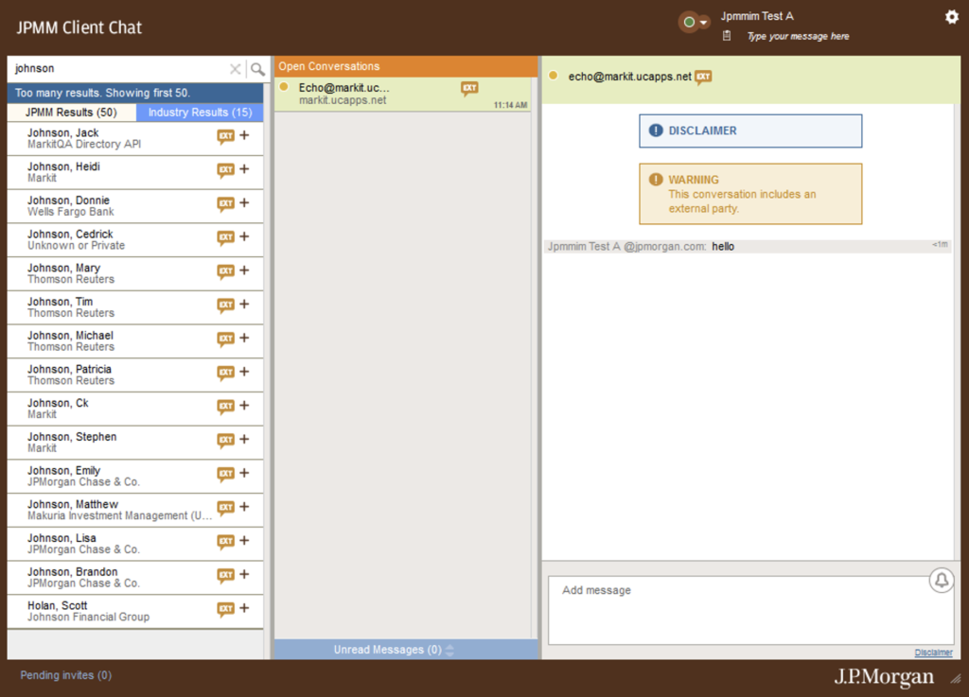Start external chat with Johnson, Stephen

click(x=225, y=441)
